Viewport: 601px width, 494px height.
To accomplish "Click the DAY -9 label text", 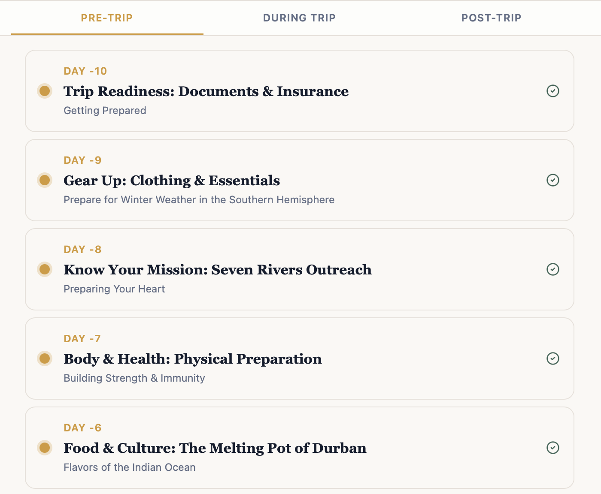I will coord(82,160).
